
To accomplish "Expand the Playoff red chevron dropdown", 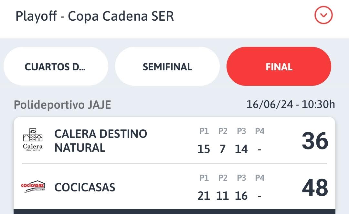I will (x=323, y=15).
